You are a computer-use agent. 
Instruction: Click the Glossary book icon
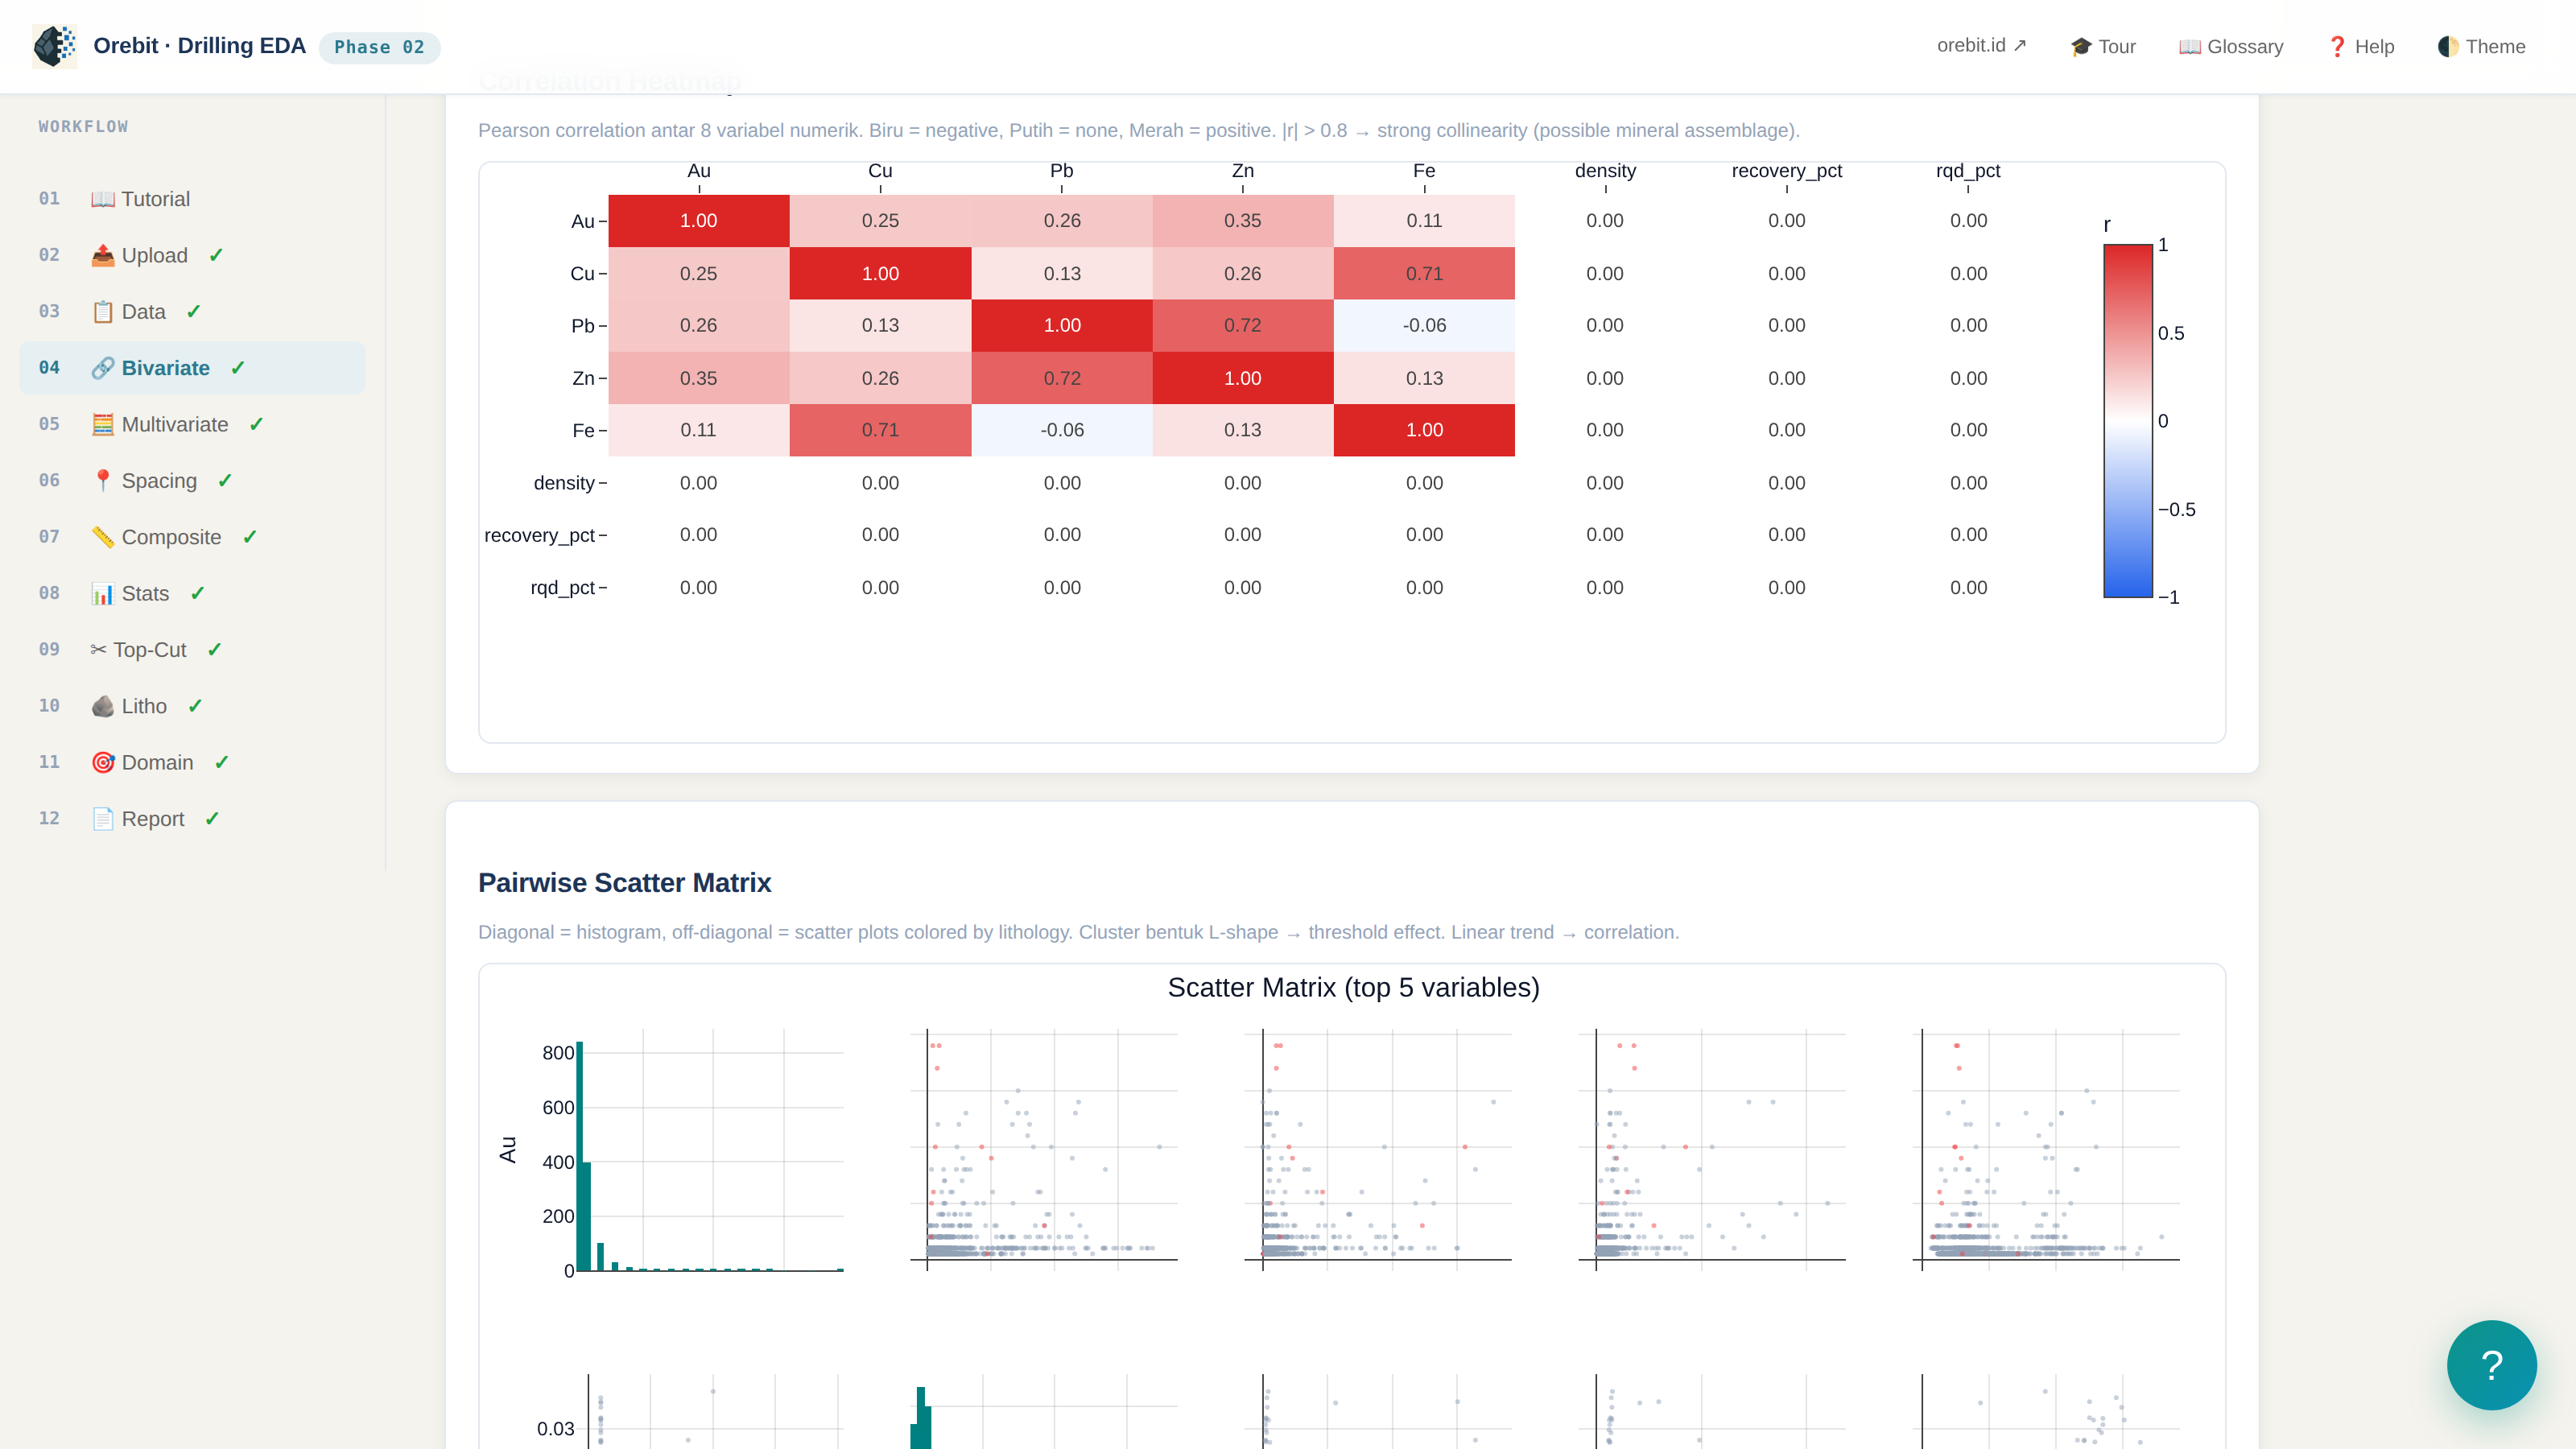(2190, 47)
